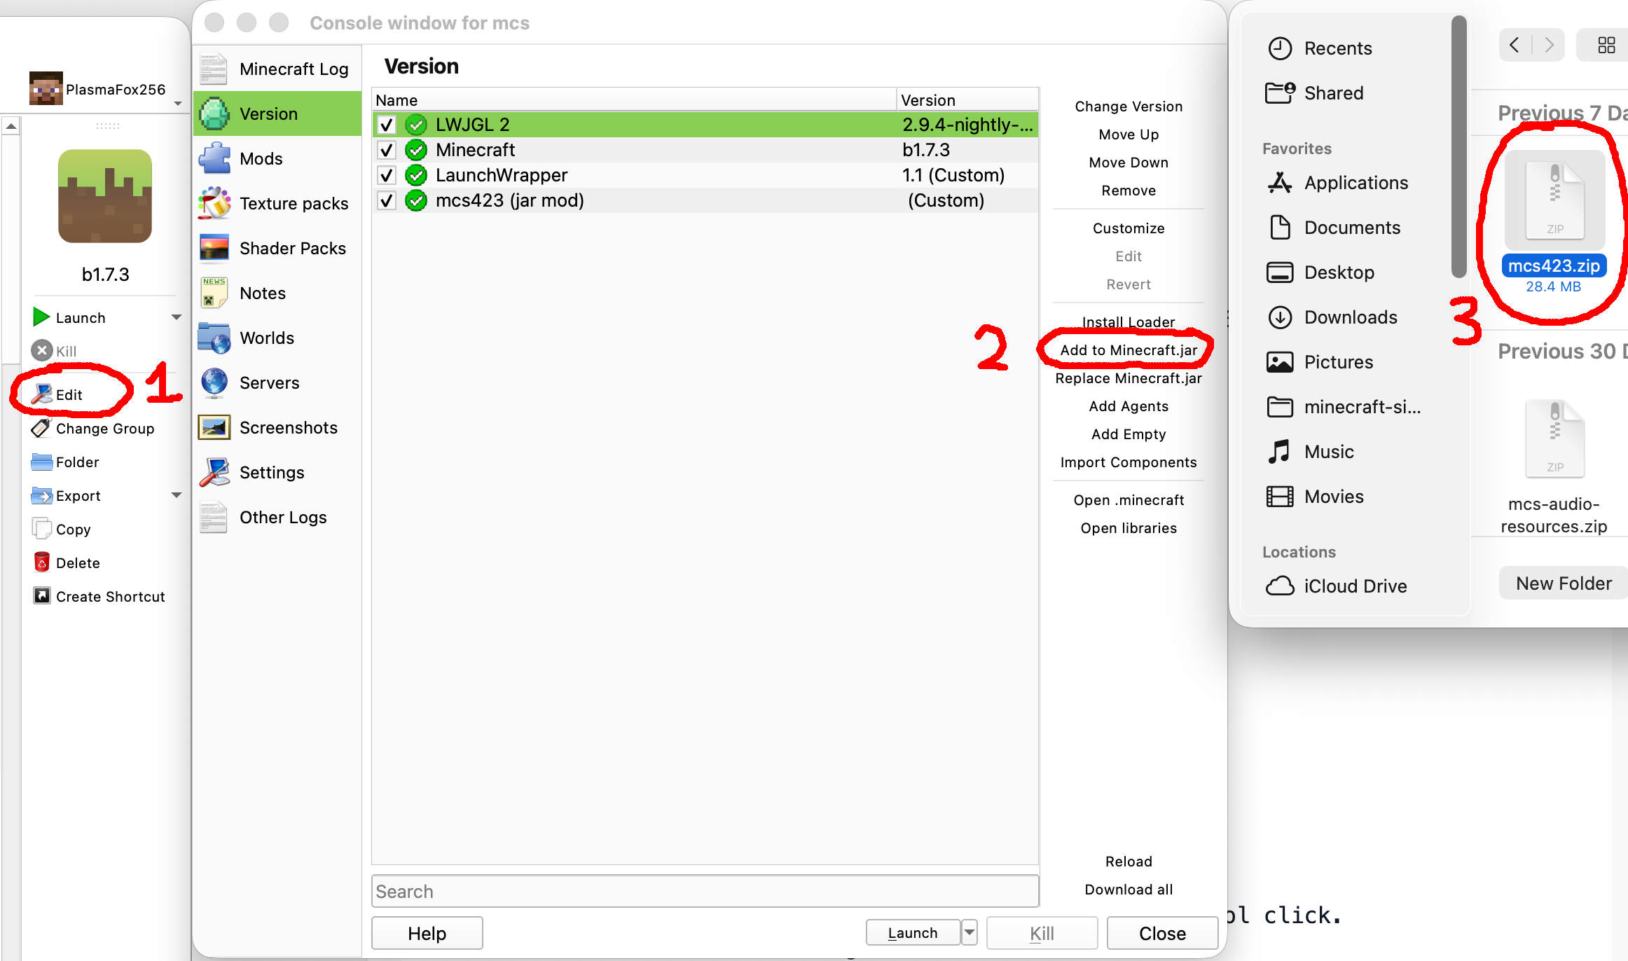
Task: Sort by the Version column header
Action: coord(967,100)
